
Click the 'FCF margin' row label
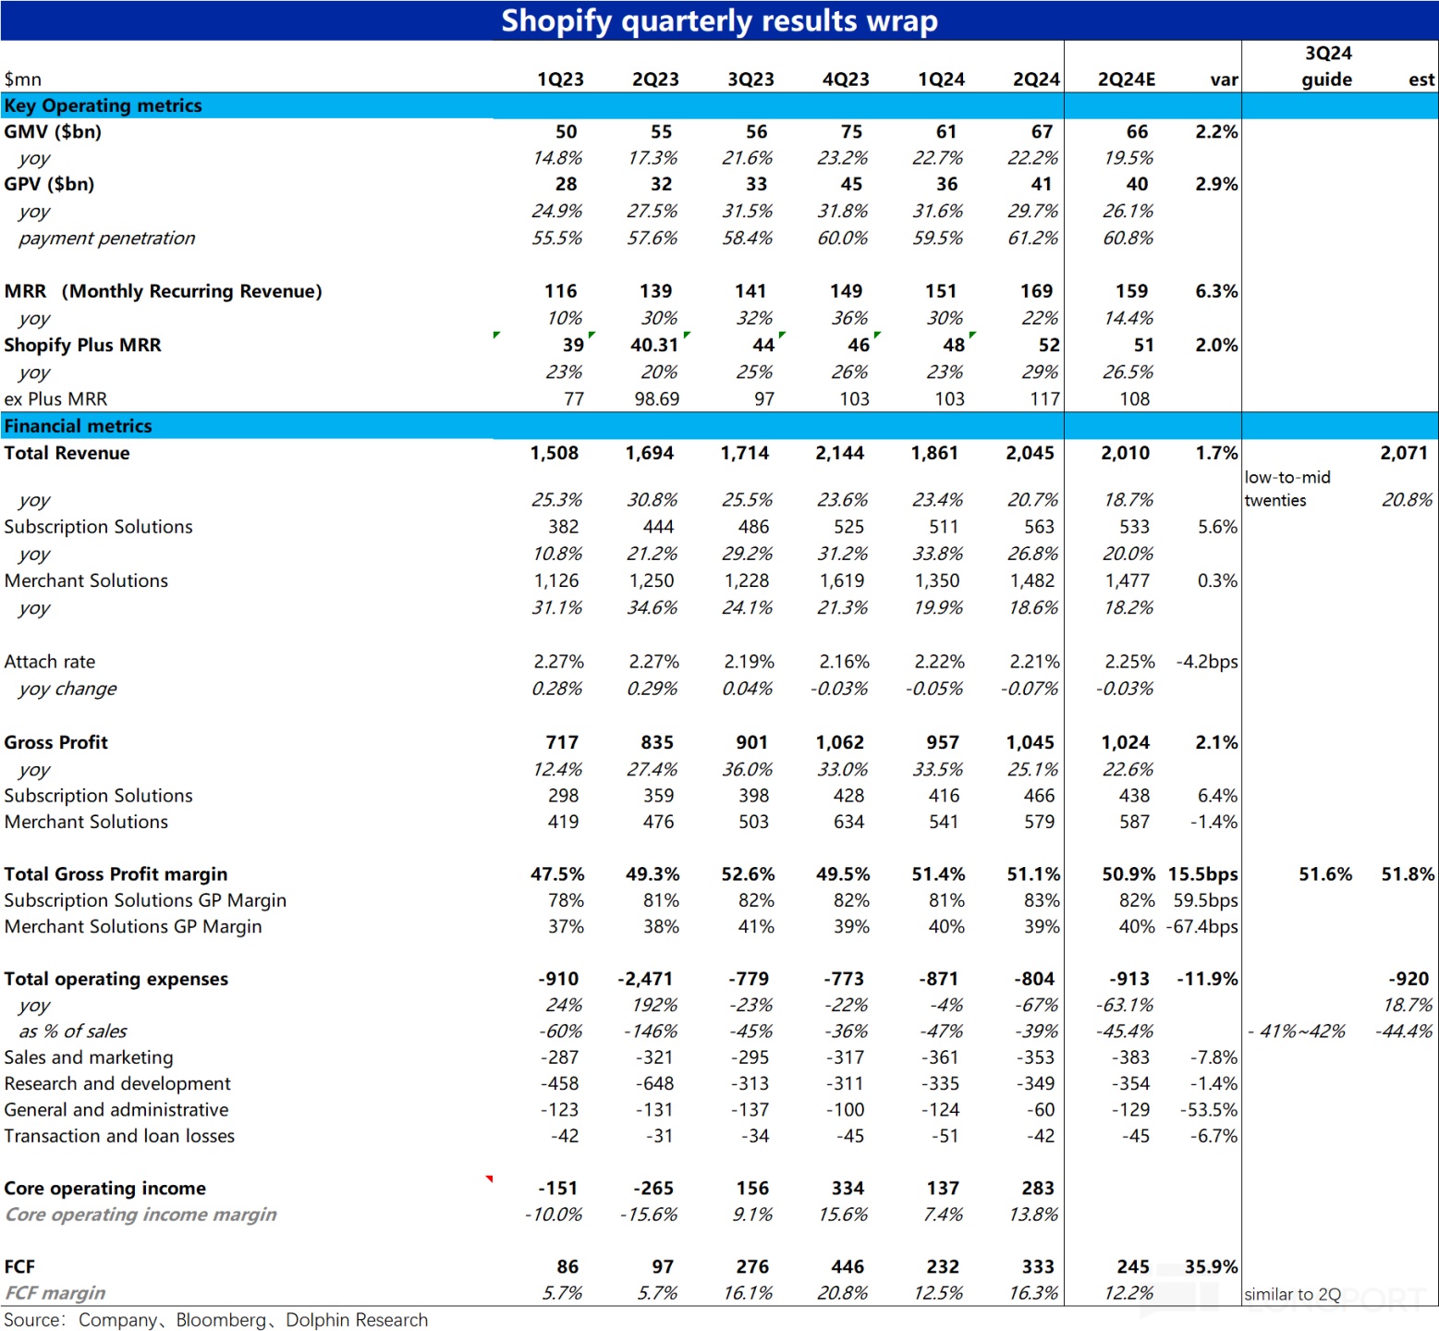click(x=55, y=1293)
